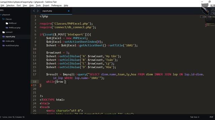This screenshot has height=120, width=215.
Task: Open the Project menu
Action: (46, 5)
